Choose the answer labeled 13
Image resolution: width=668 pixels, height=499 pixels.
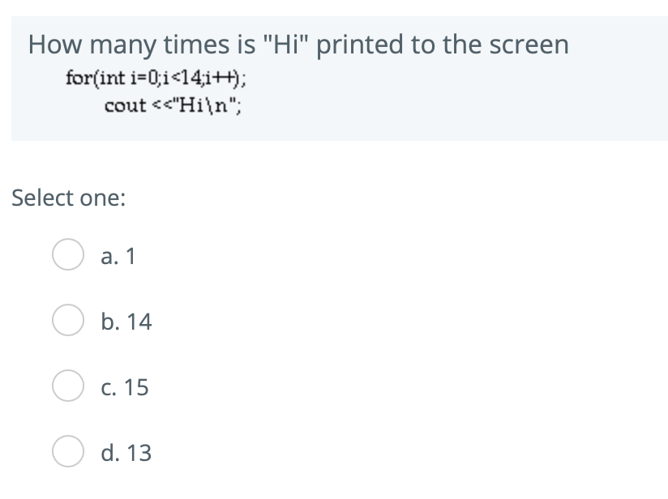click(124, 454)
